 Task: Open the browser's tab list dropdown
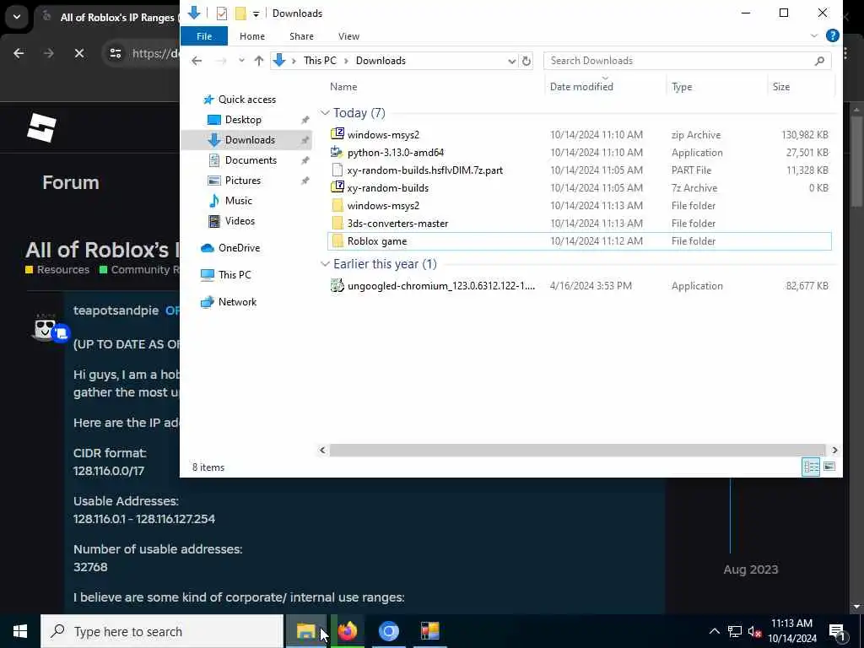point(17,17)
